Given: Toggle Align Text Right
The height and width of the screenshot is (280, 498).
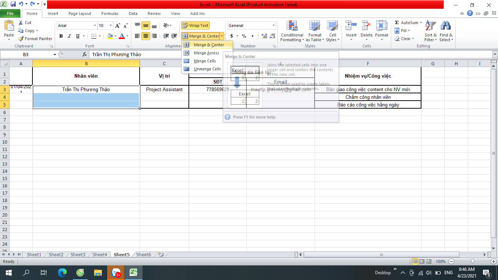Looking at the screenshot, I should [154, 36].
